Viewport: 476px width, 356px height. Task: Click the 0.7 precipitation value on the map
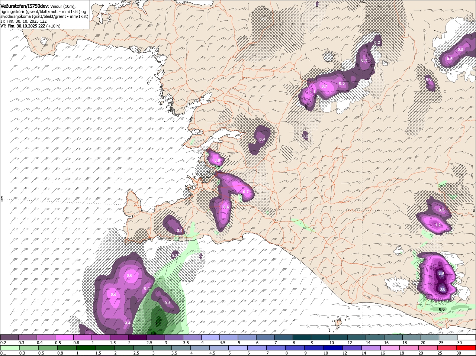[246, 192]
